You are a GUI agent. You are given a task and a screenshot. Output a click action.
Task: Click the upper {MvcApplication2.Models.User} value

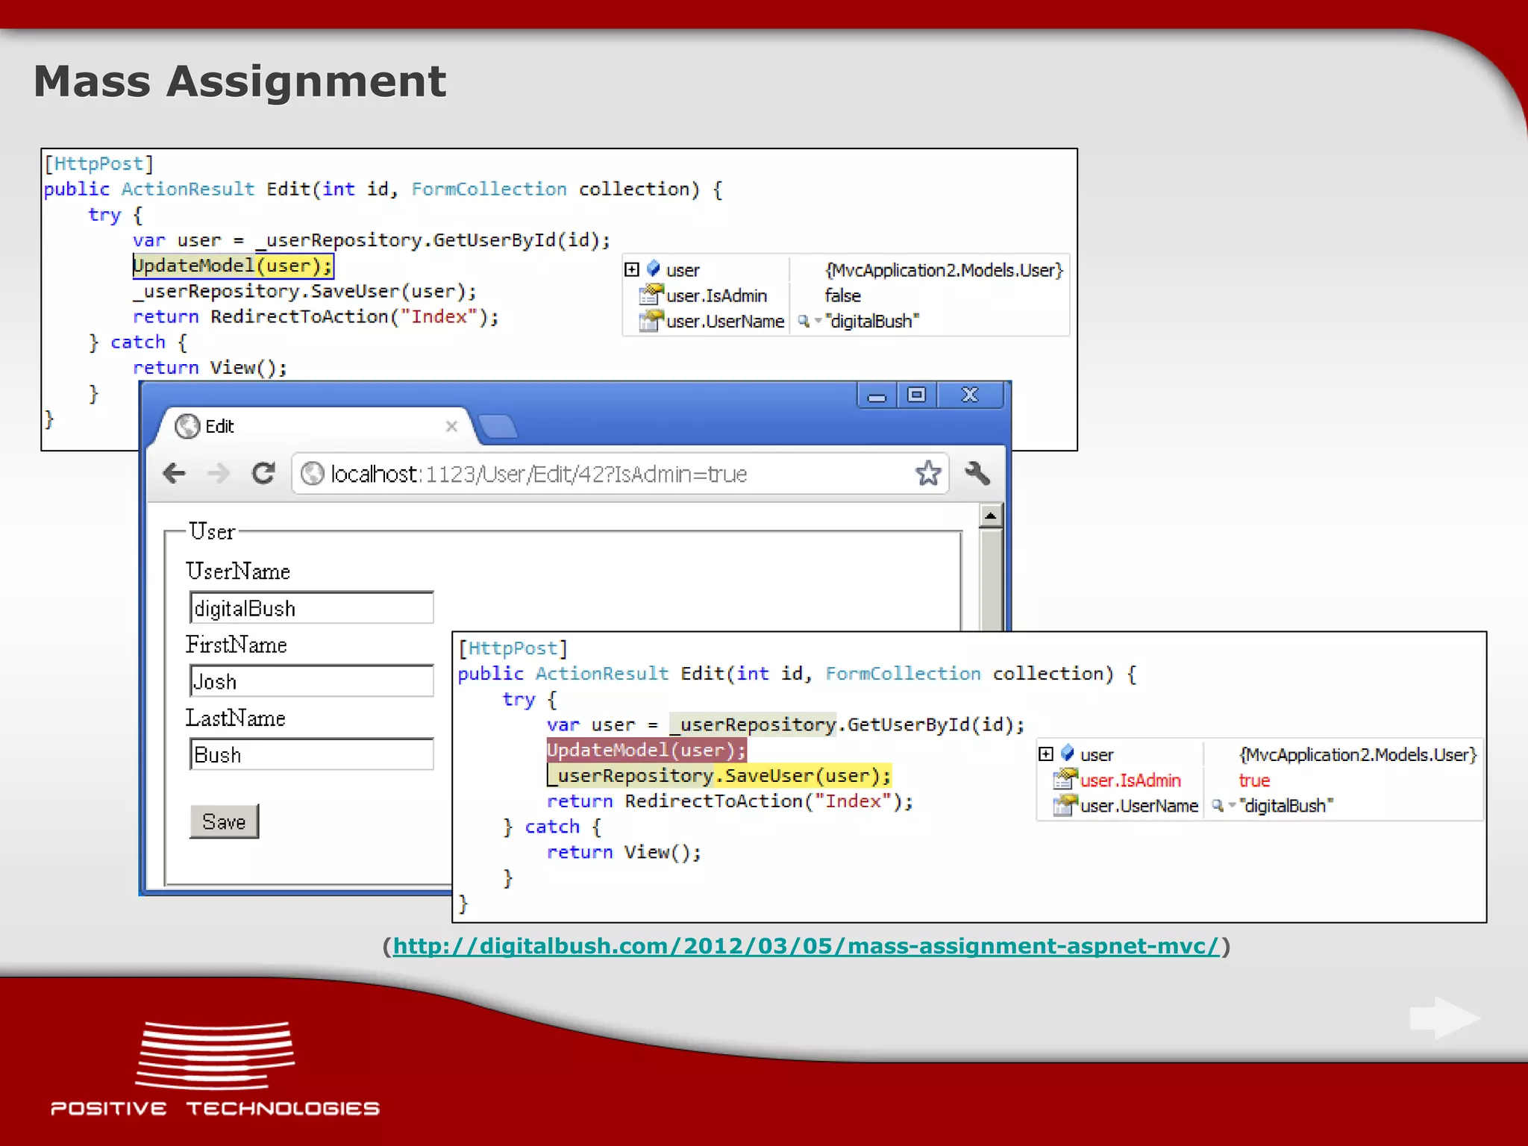944,270
